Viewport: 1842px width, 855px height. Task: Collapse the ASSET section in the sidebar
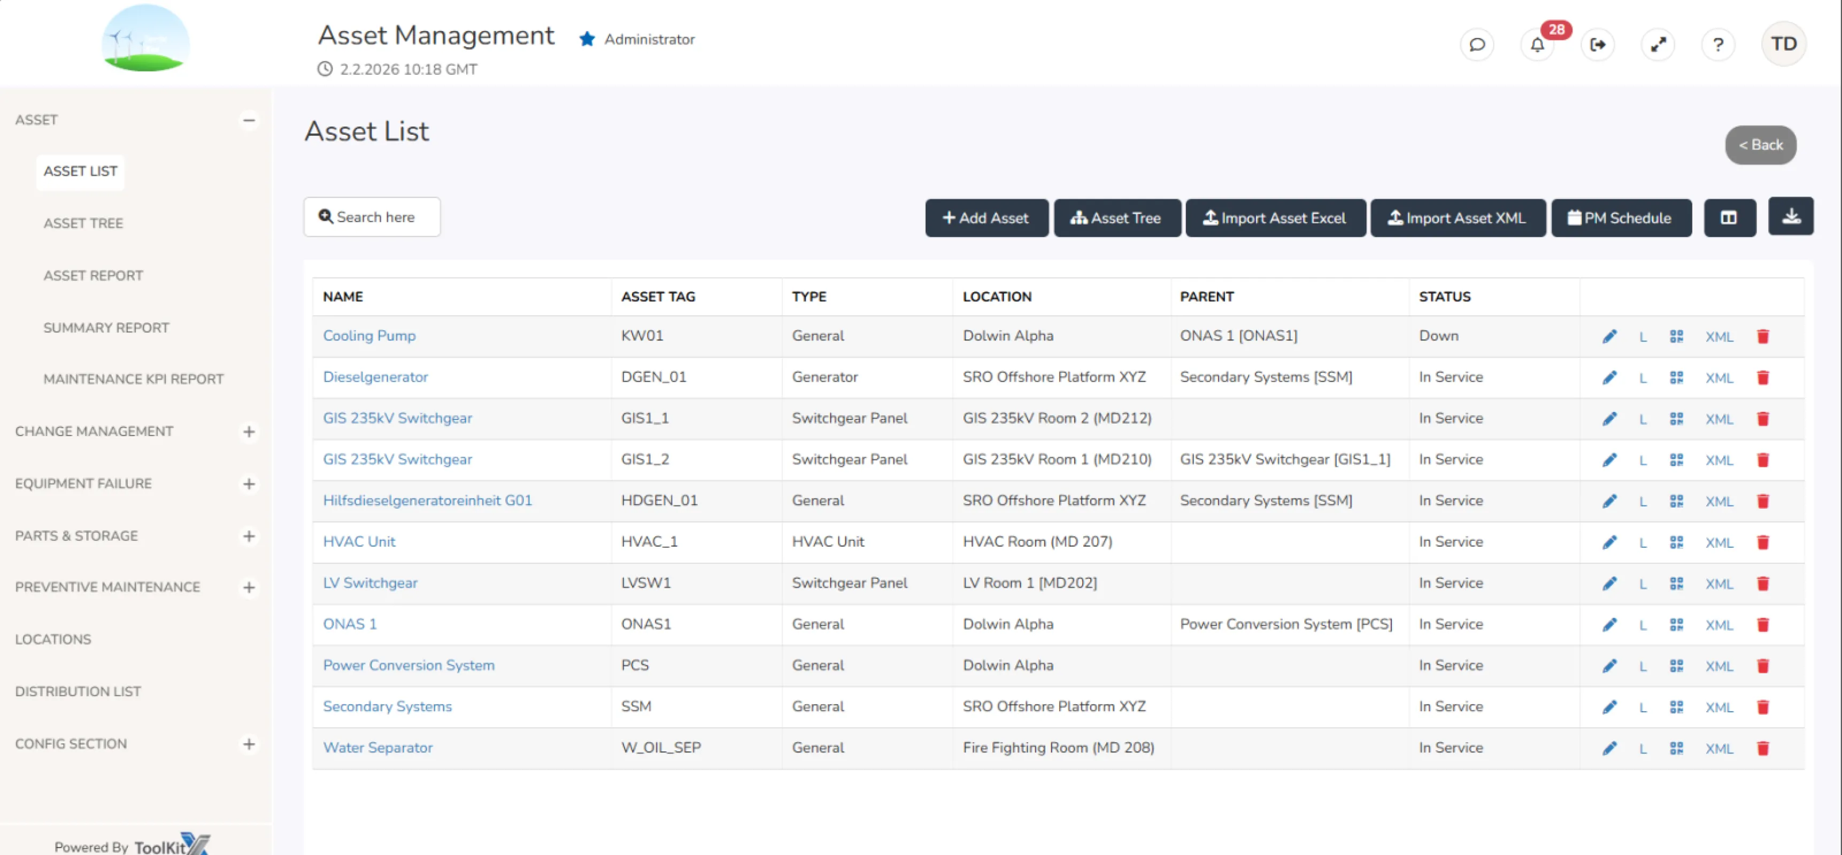coord(248,120)
